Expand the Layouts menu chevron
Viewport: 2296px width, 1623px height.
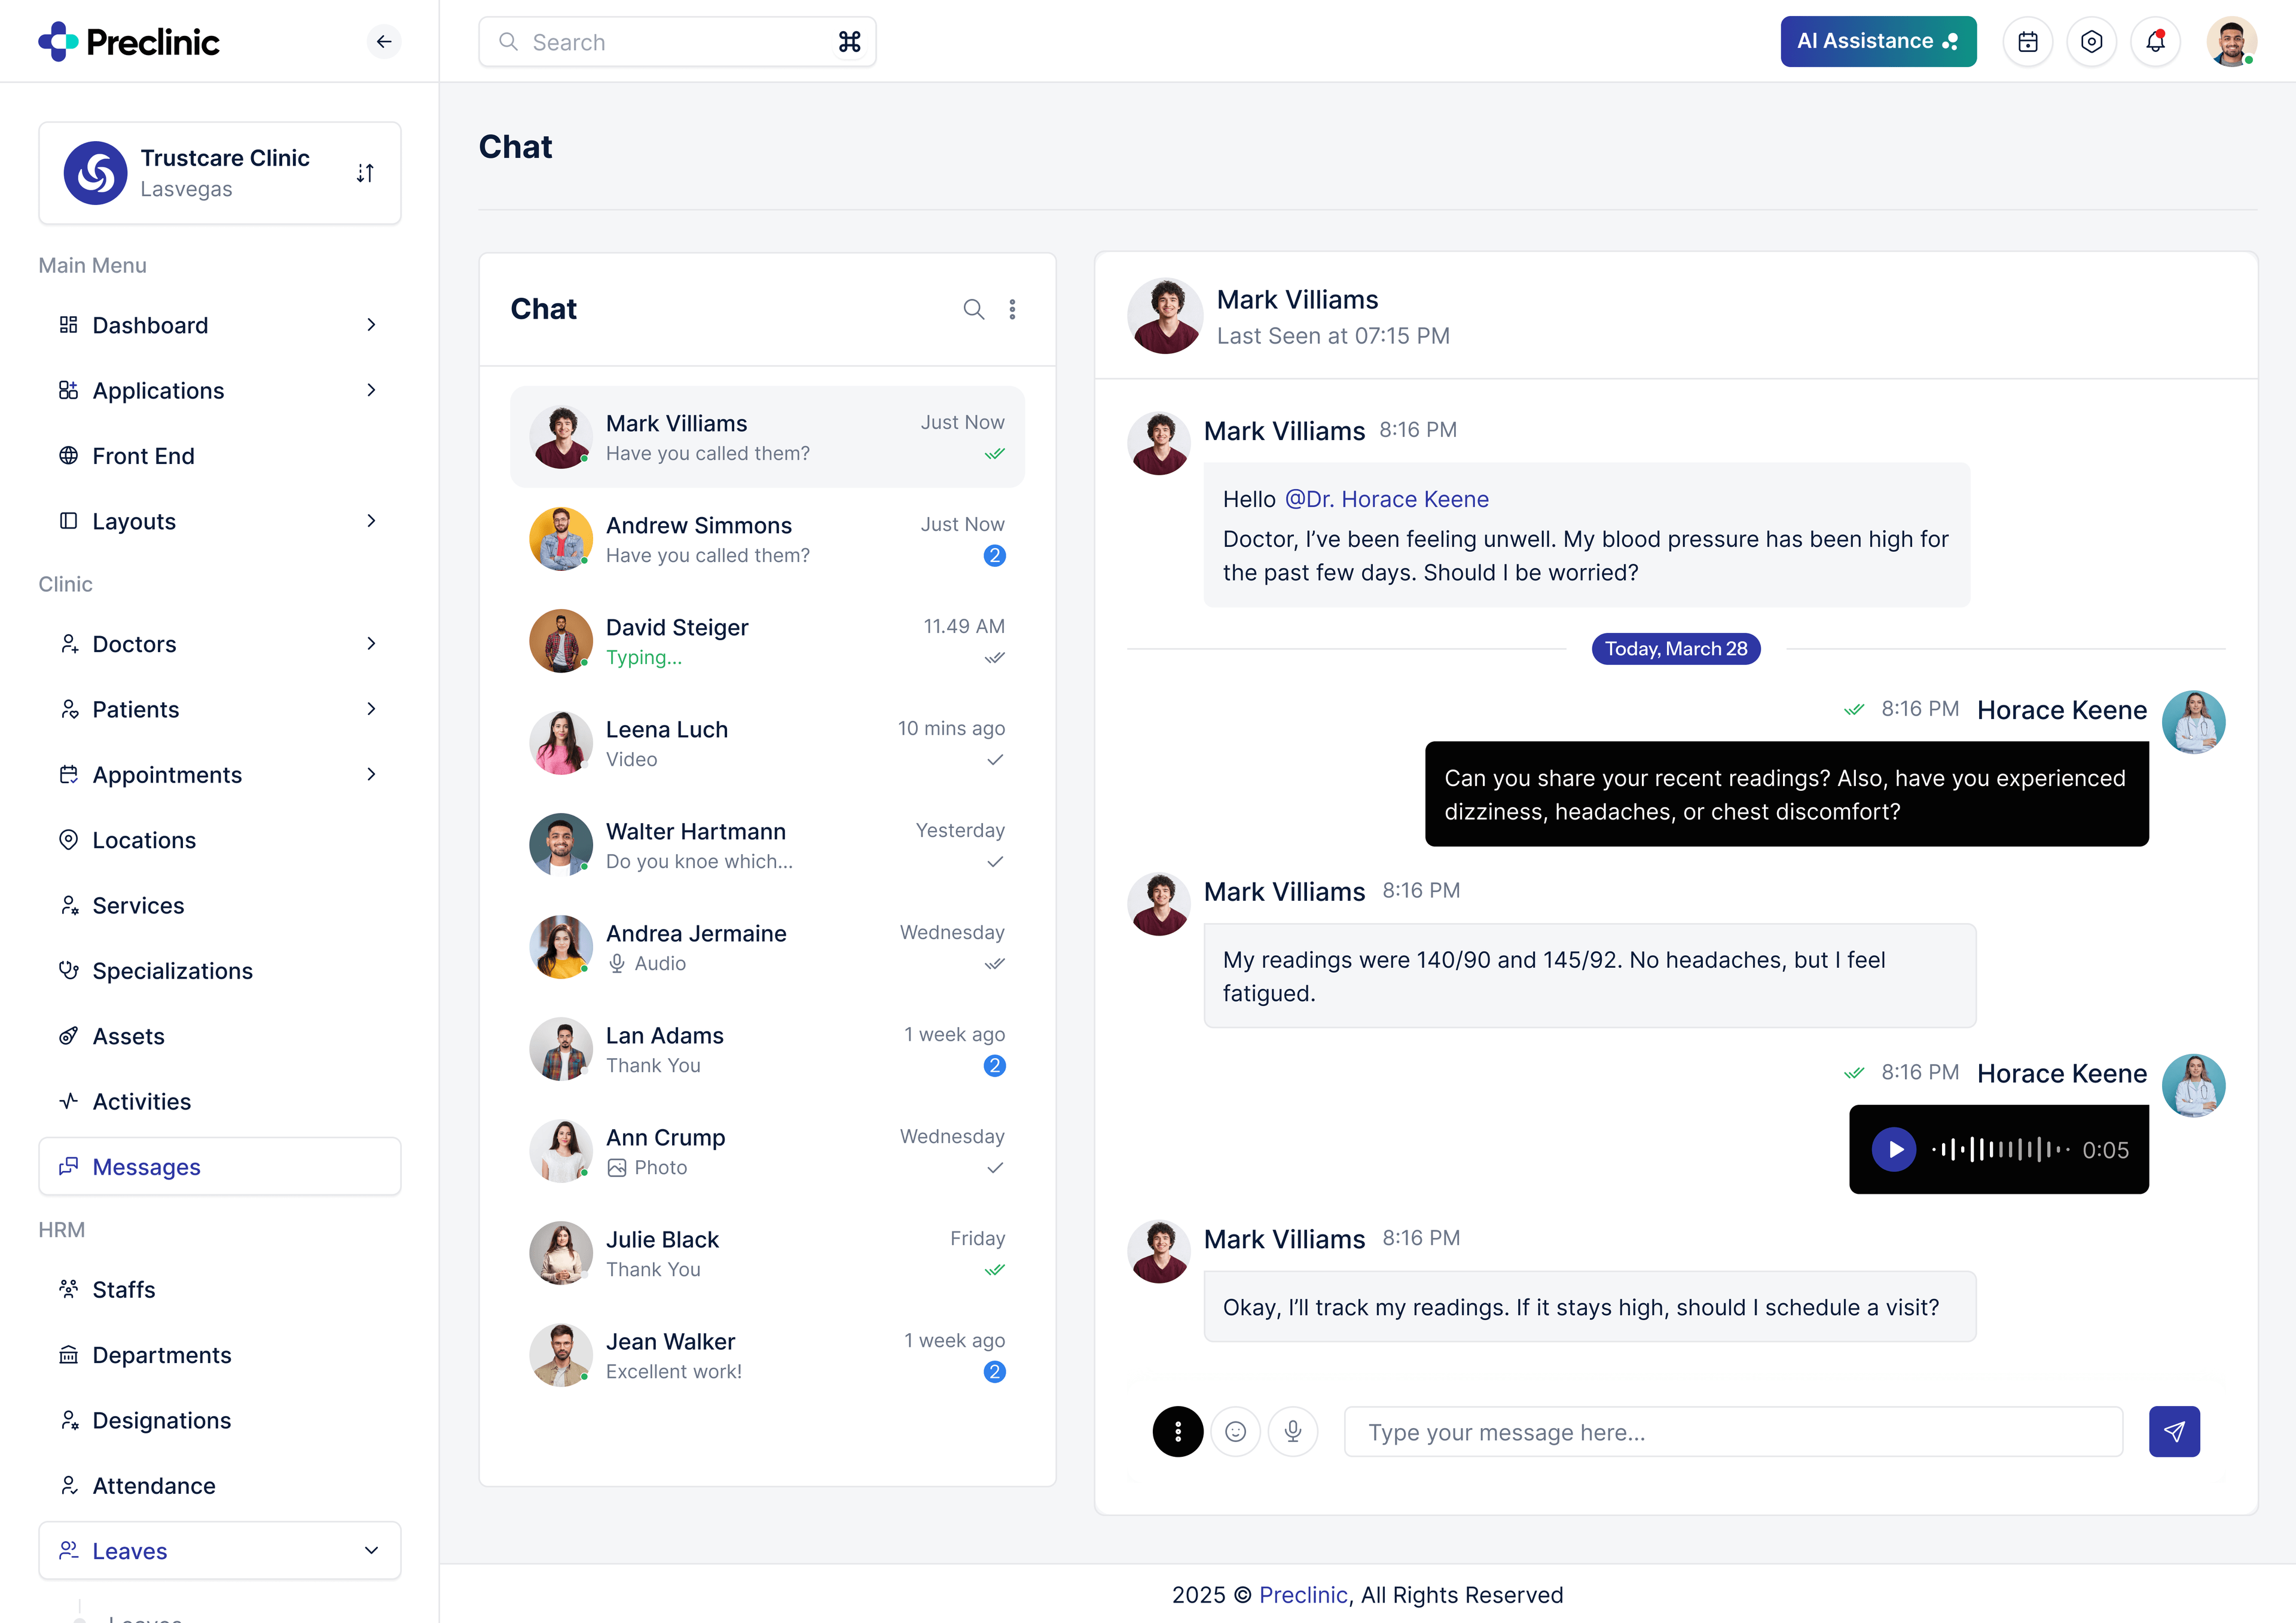click(371, 521)
